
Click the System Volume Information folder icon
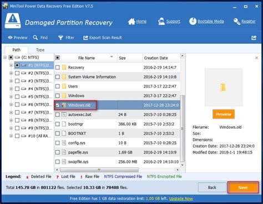tap(64, 77)
